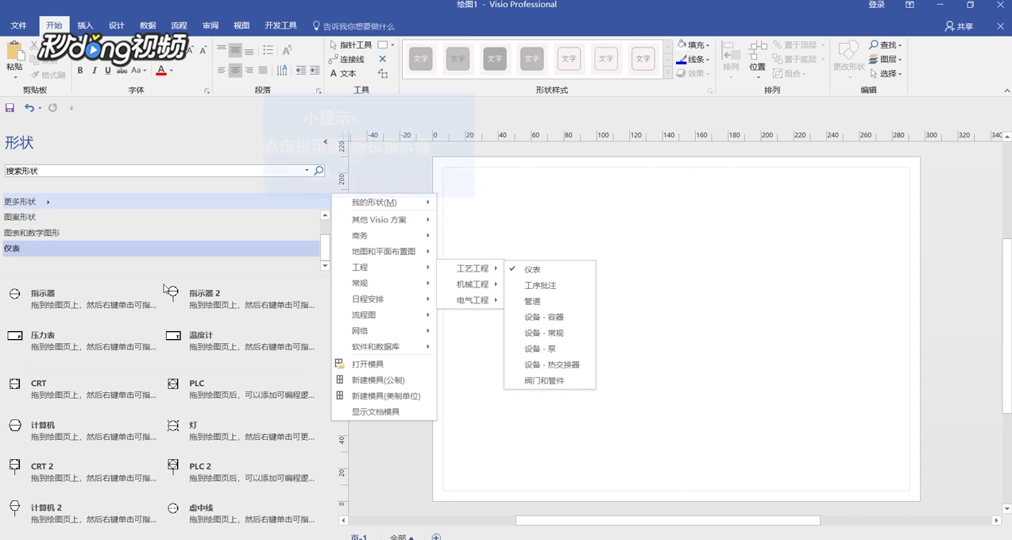Screen dimensions: 1012x540
Task: Open the 机械工程 submenu
Action: tap(470, 284)
